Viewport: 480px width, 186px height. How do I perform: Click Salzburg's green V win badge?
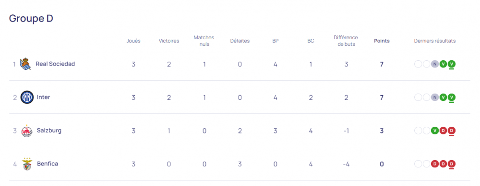point(435,131)
